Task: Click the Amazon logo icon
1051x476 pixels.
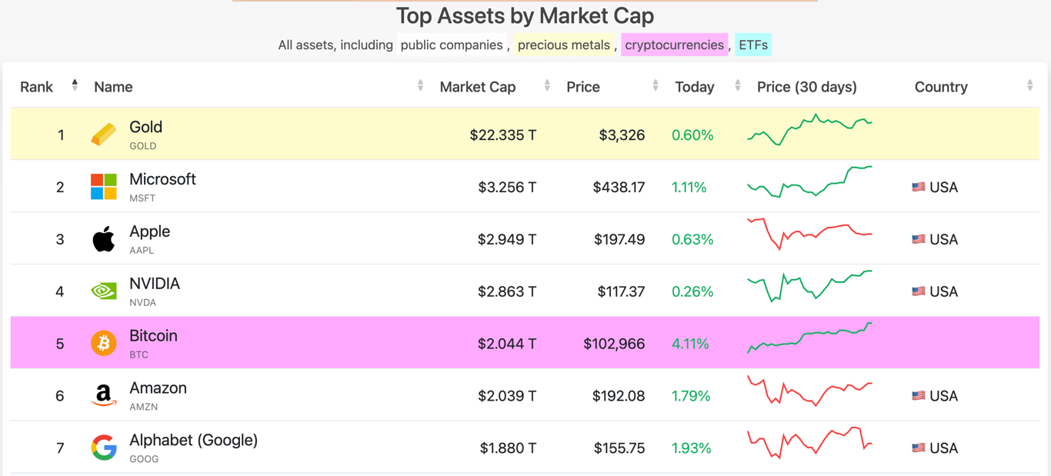Action: click(104, 395)
